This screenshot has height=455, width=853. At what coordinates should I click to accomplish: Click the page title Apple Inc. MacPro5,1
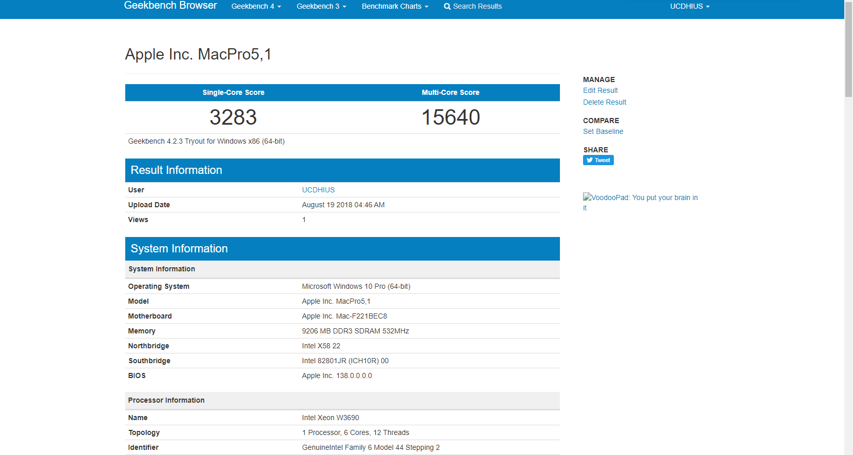pos(198,54)
